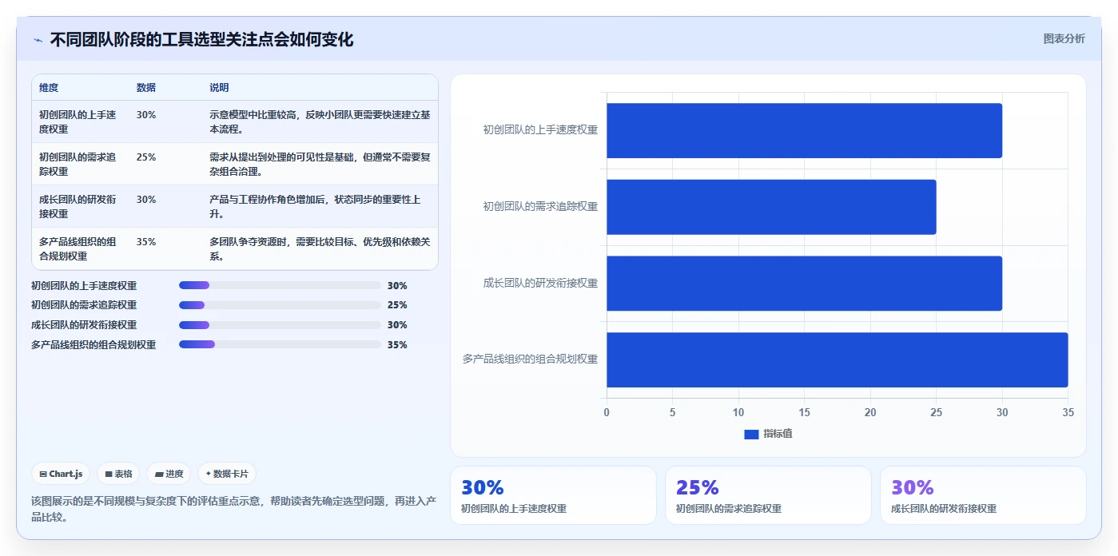Click chart bar for 成长团队的研发衔接权重
This screenshot has height=556, width=1118.
tap(804, 283)
